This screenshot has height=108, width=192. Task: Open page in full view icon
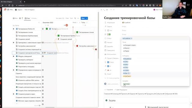(x=104, y=10)
